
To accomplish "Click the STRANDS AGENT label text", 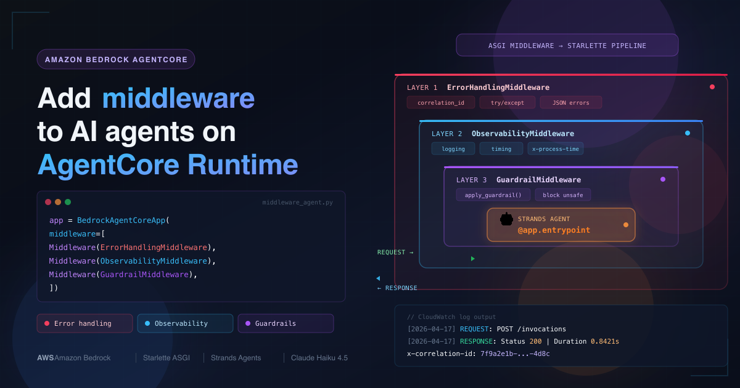I will (544, 219).
